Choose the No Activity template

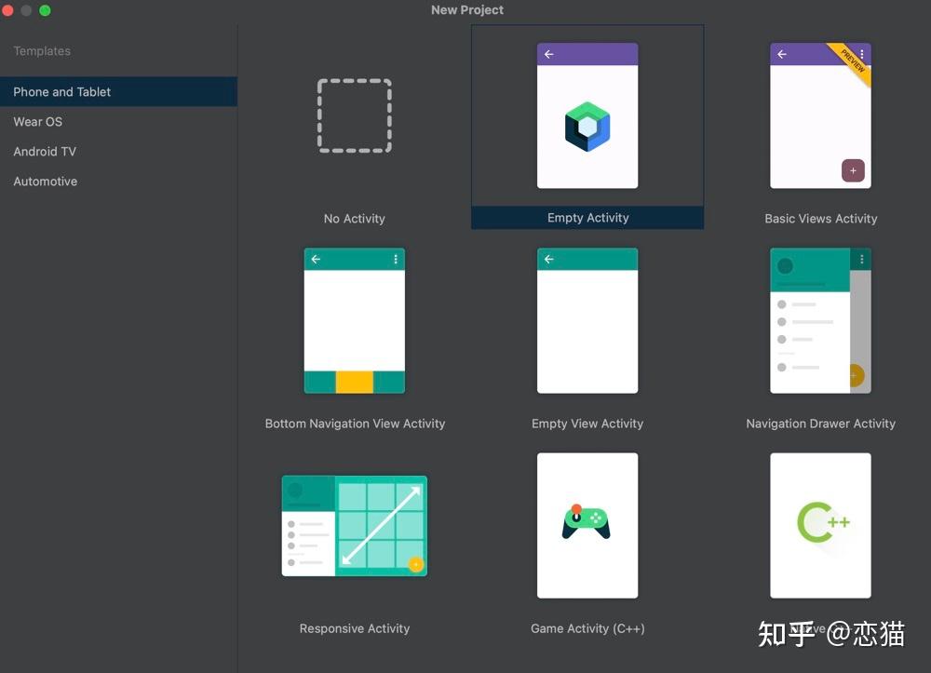pos(354,114)
